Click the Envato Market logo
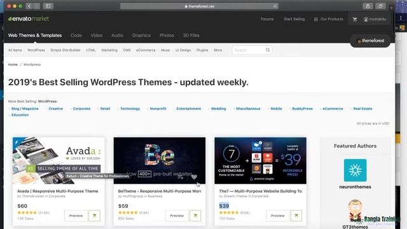Screen dimensions: 407x229 28,18
